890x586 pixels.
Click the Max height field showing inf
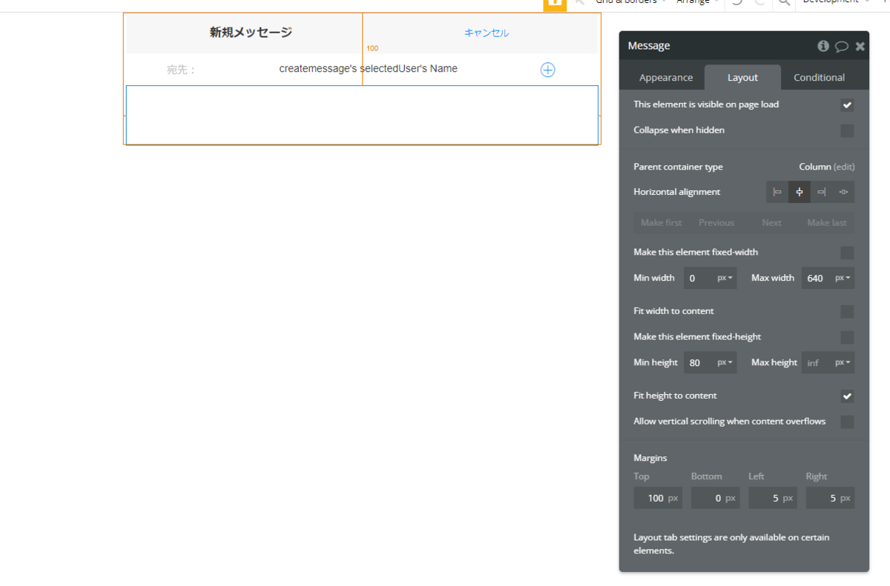pyautogui.click(x=817, y=362)
